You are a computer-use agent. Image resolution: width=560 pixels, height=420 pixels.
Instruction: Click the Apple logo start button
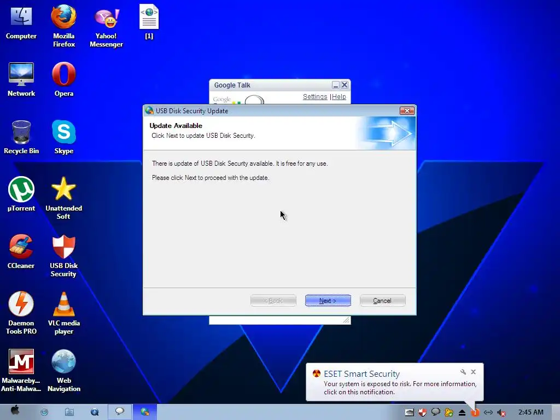pyautogui.click(x=15, y=411)
